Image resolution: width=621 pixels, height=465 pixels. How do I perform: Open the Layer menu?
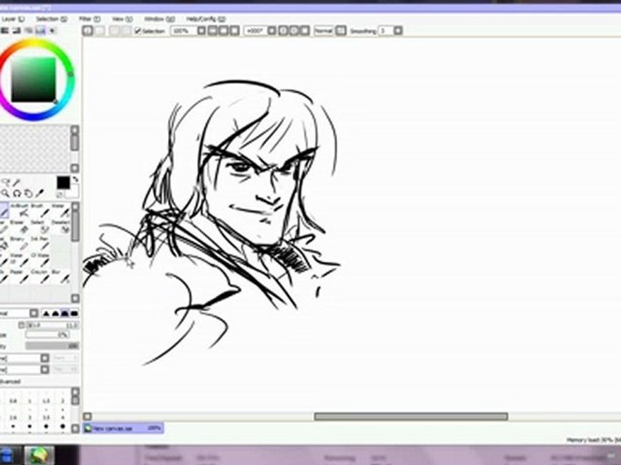(12, 19)
